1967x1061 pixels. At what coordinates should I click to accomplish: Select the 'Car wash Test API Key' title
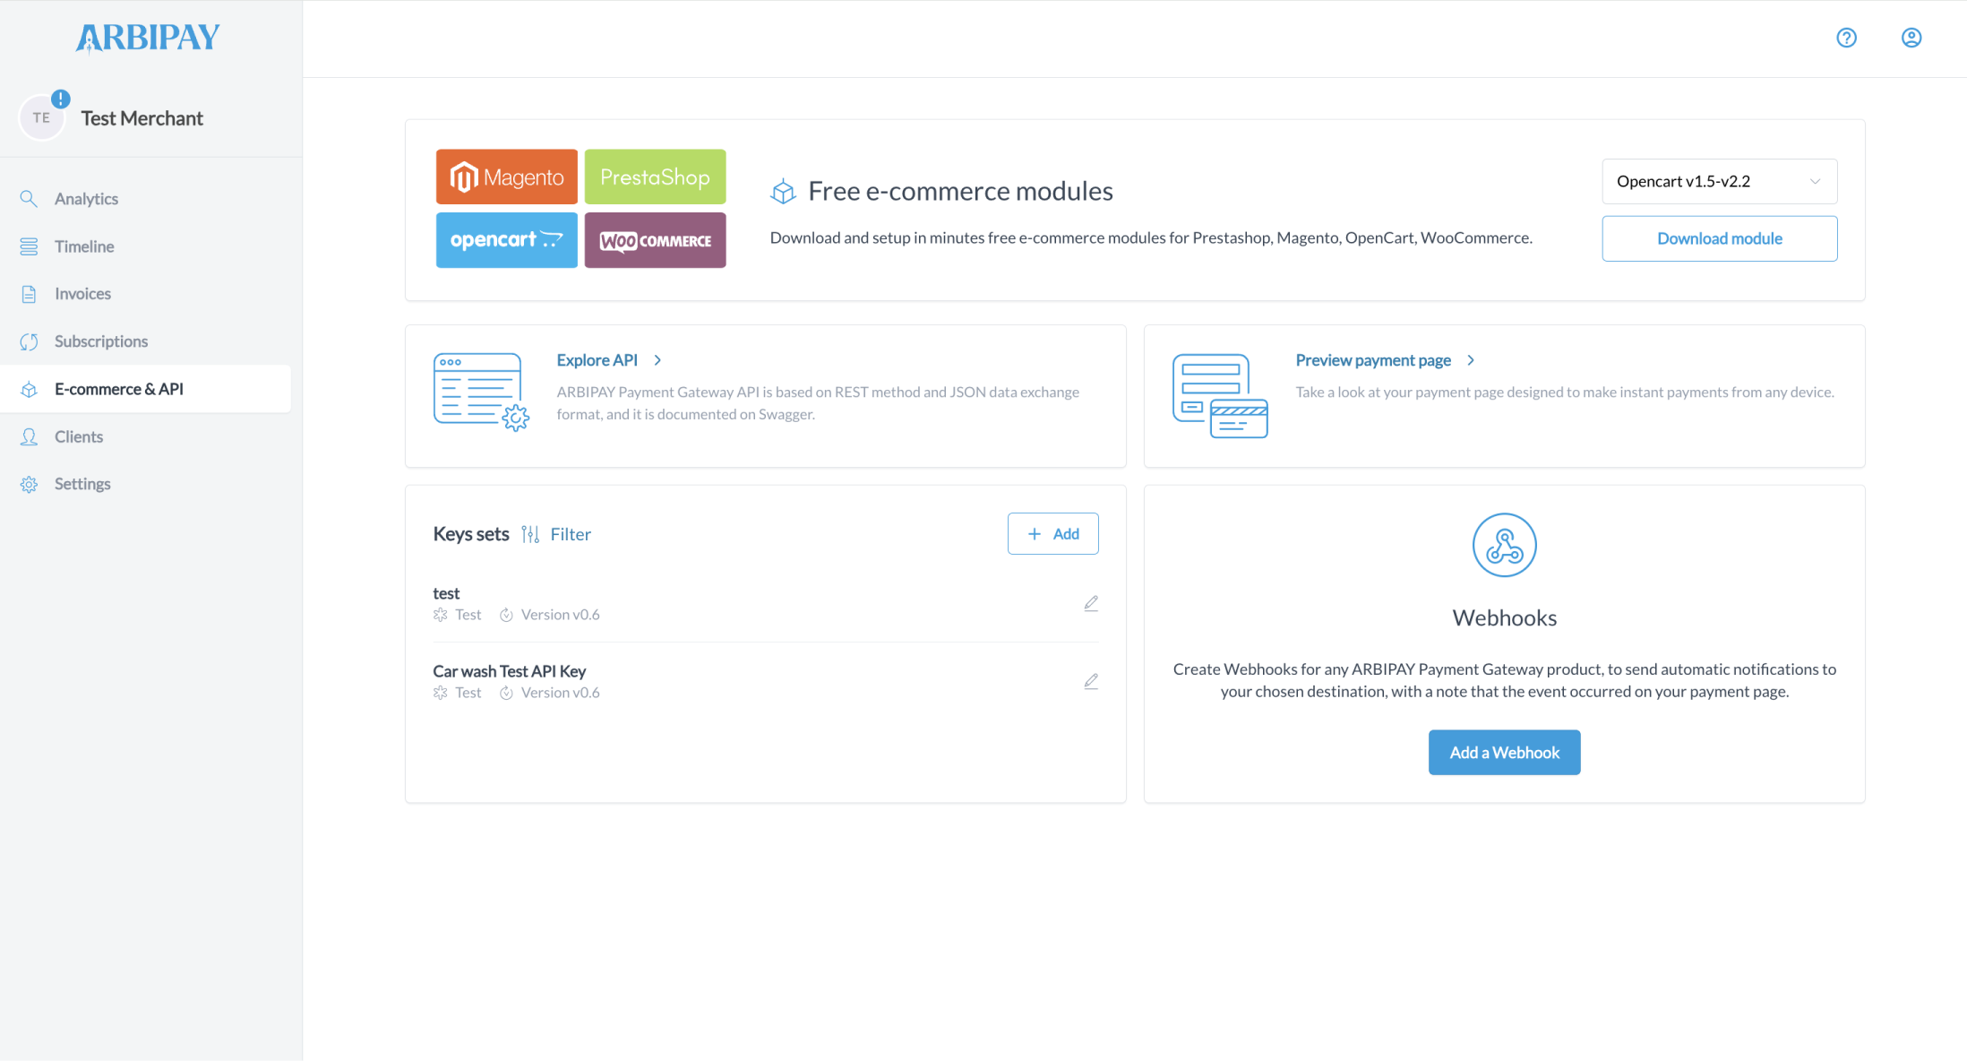click(509, 671)
